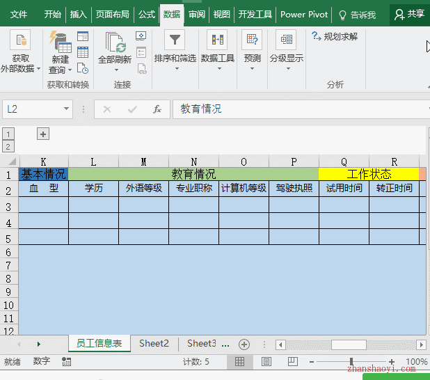Image resolution: width=430 pixels, height=380 pixels.
Task: Click the Outline group icon
Action: pos(286,40)
